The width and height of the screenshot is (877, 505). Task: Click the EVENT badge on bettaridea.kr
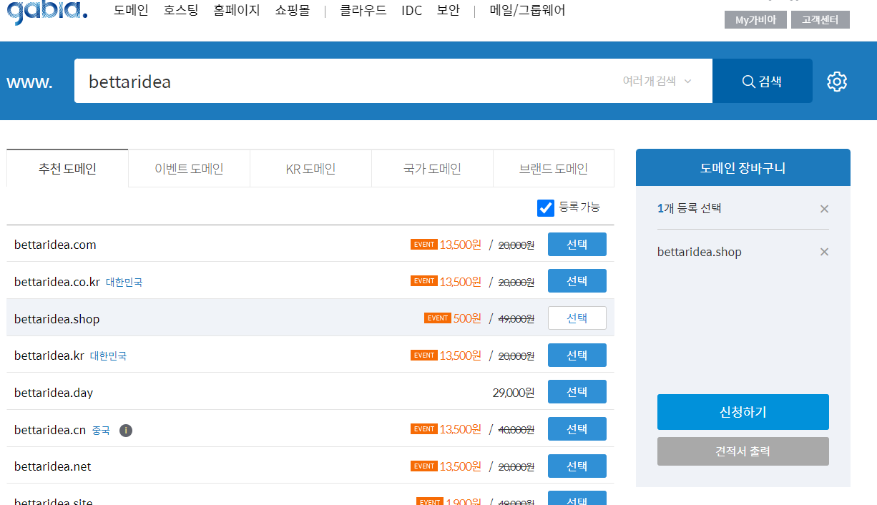click(424, 356)
